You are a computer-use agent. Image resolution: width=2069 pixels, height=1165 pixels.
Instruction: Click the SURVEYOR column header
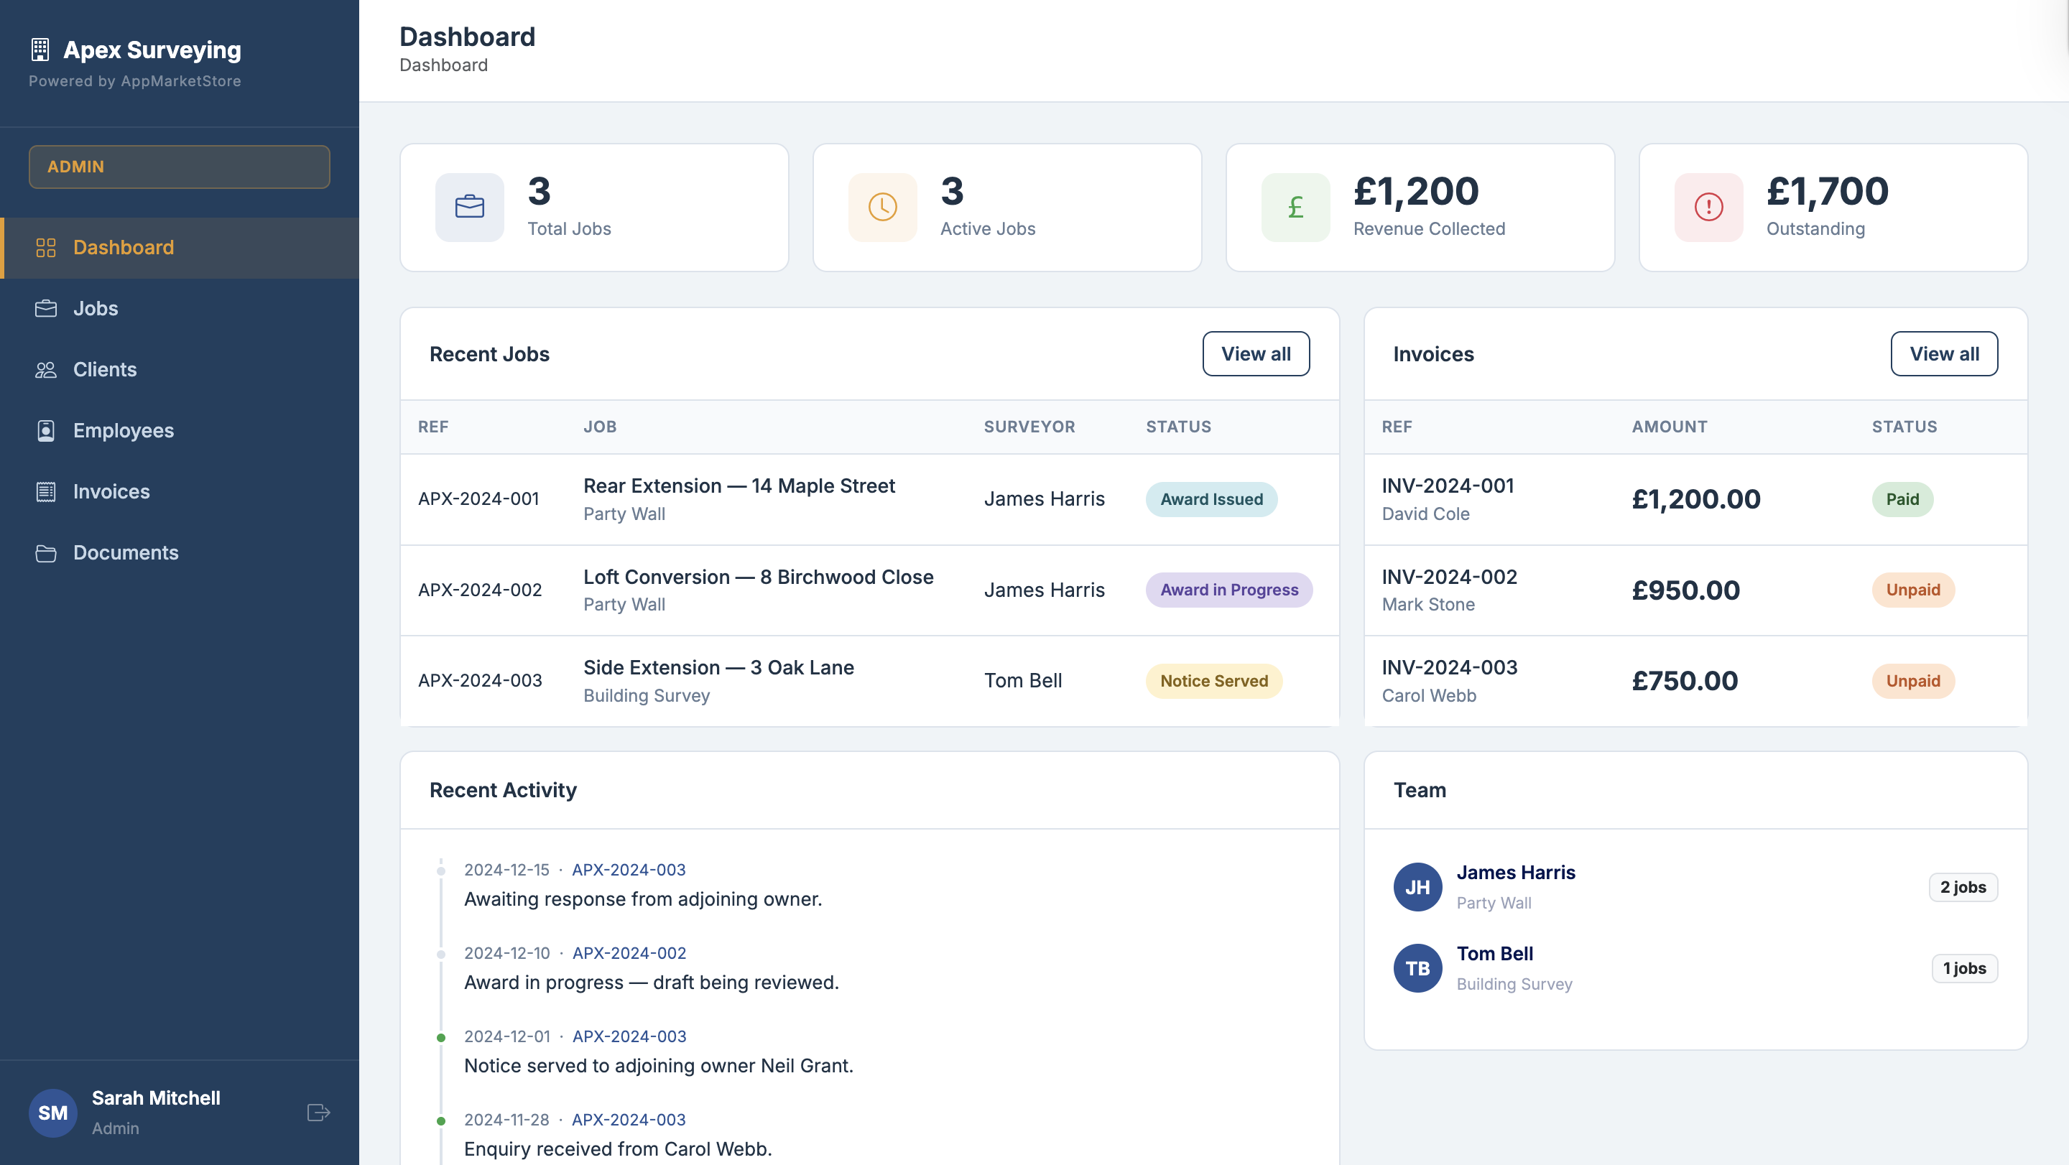pyautogui.click(x=1029, y=427)
